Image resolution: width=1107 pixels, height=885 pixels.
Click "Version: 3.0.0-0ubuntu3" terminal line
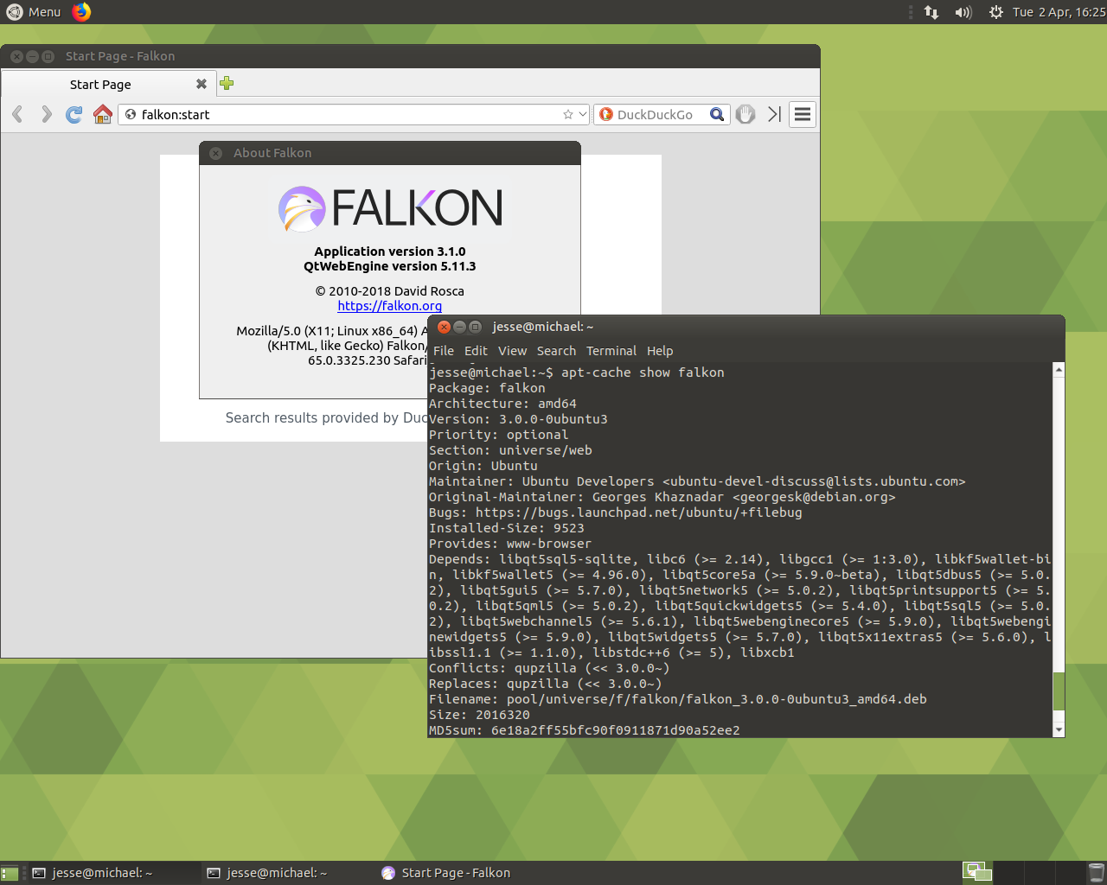518,419
